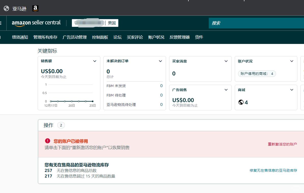
Task: Open 绩效通知 in navigation bar
Action: pyautogui.click(x=20, y=37)
